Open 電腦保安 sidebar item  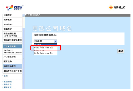[13, 29]
